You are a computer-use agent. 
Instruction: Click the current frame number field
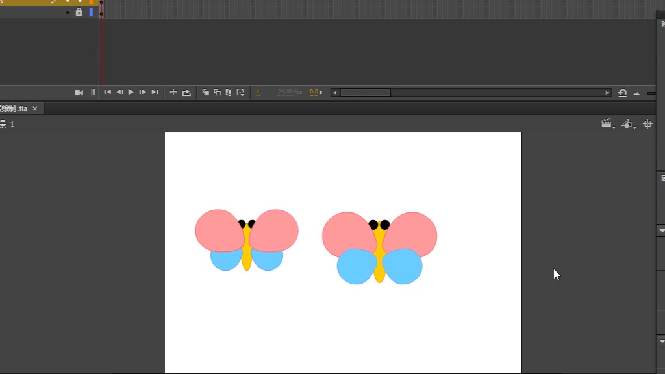tap(258, 92)
